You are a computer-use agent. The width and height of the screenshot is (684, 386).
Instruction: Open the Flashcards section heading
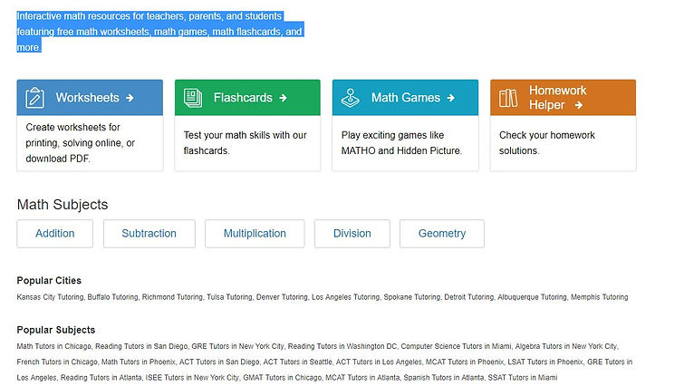(243, 97)
